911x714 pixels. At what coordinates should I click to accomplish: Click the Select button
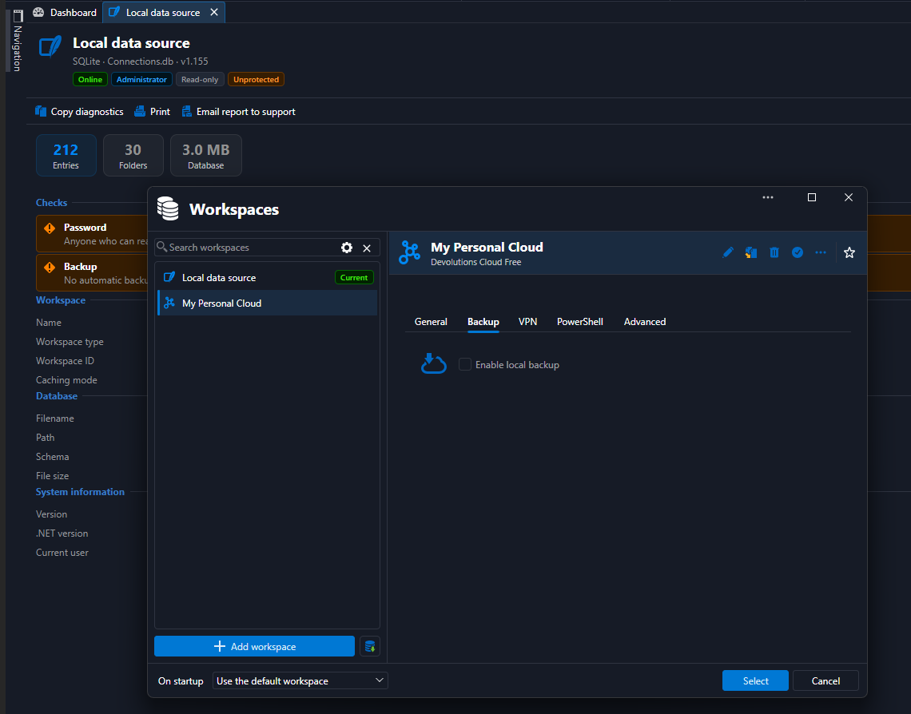coord(754,681)
